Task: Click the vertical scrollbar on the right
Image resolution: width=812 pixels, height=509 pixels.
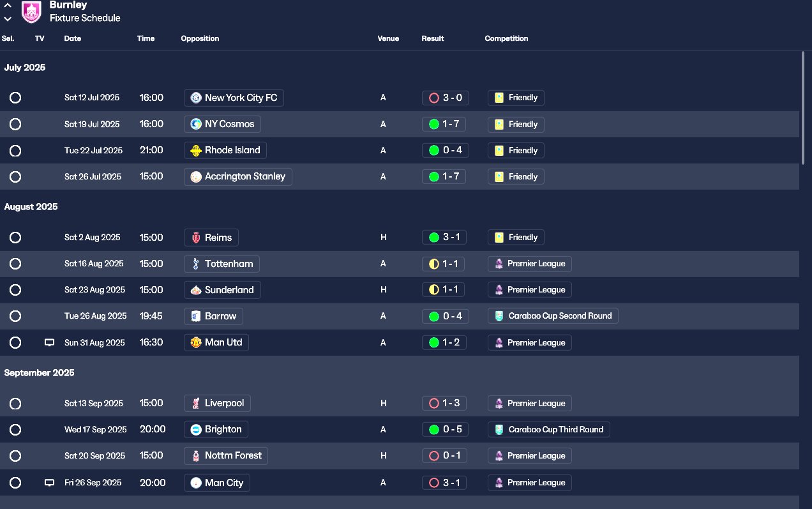Action: 803,109
